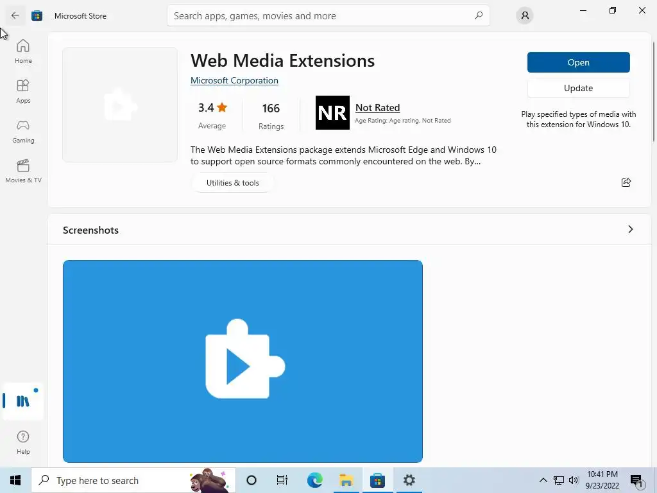This screenshot has width=657, height=493.
Task: Click the vertical scrollbar of the Store page
Action: [x=653, y=92]
